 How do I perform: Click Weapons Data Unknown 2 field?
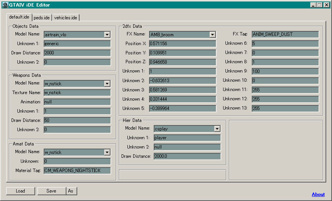[77, 130]
